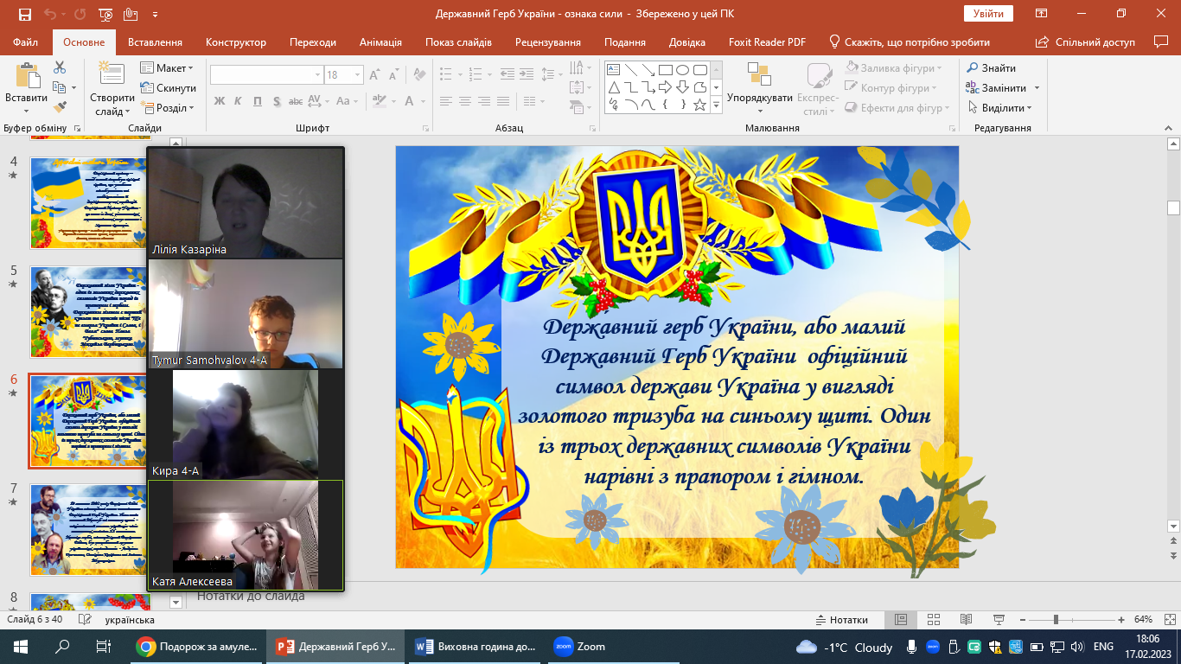Switch to the Конструктор tab
The image size is (1181, 664).
click(236, 42)
